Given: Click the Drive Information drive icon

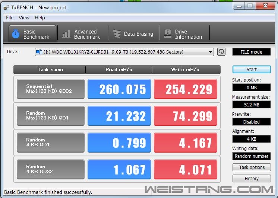Looking at the screenshot, I should pos(168,34).
